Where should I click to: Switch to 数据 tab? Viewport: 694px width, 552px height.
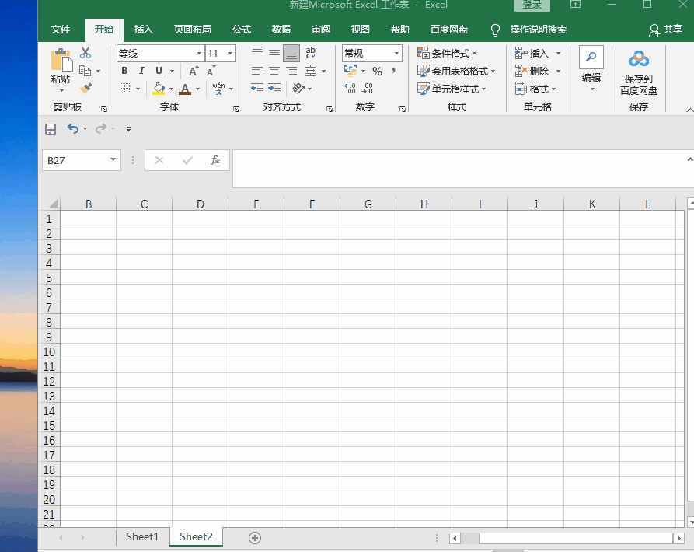[281, 30]
